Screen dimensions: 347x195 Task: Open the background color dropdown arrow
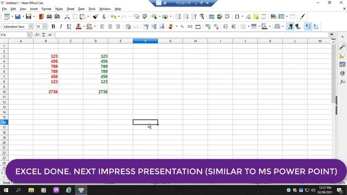[x=95, y=27]
